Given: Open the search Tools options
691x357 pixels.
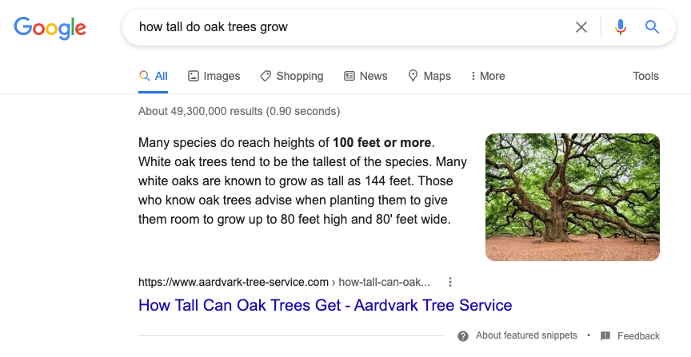Looking at the screenshot, I should pos(645,76).
